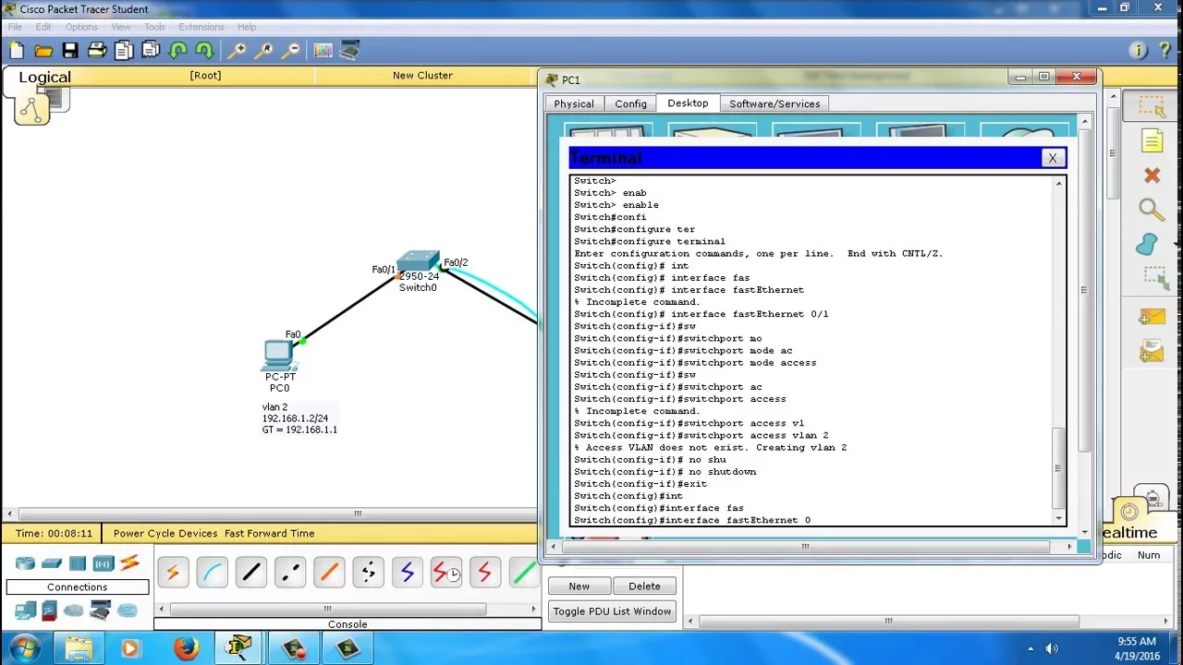
Task: Click the New scenario button
Action: click(x=579, y=586)
